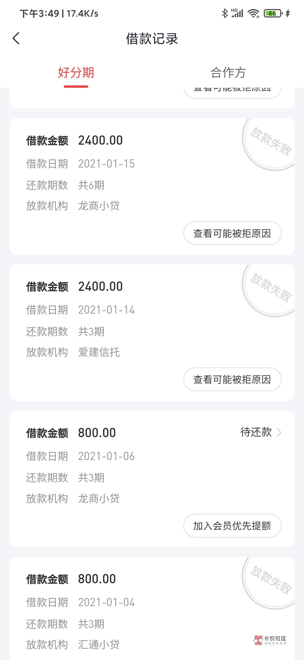Expand the 待还款 loan details chevron

click(279, 432)
